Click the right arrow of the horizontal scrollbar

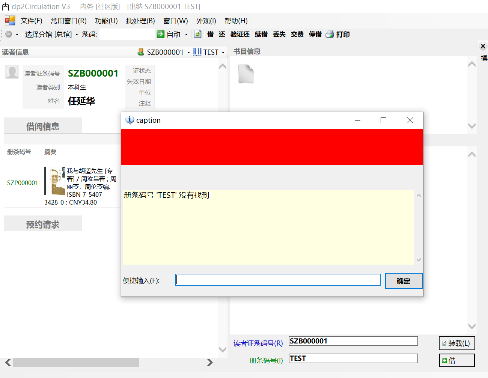pyautogui.click(x=209, y=363)
